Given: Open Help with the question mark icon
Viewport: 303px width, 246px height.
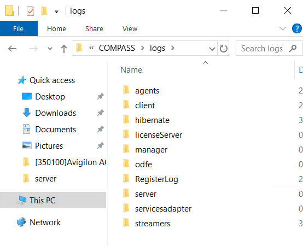Looking at the screenshot, I should (x=296, y=28).
